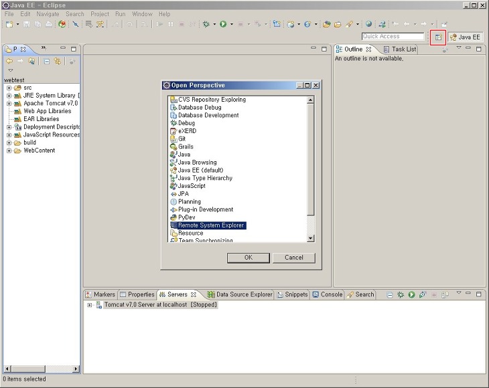Viewport: 489px width, 388px height.
Task: Expand JRE System Library node
Action: [9, 96]
